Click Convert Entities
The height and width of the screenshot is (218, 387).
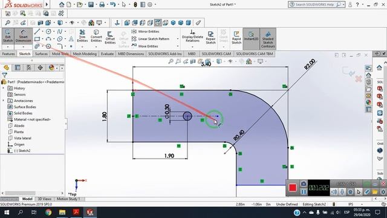pyautogui.click(x=96, y=36)
